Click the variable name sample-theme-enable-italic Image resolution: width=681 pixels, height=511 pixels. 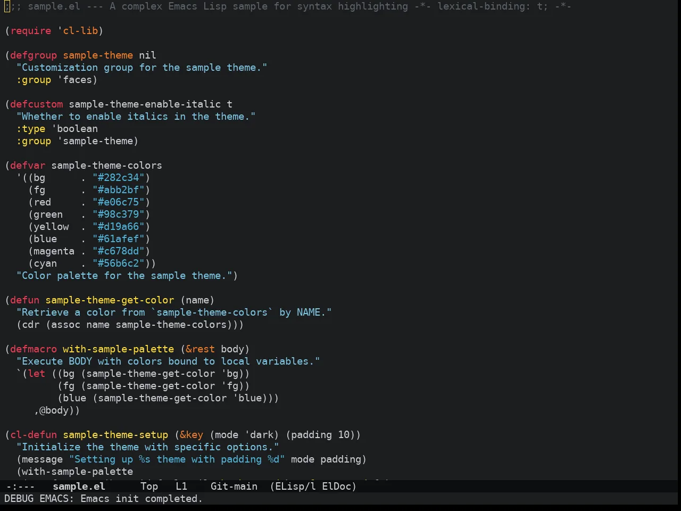pos(145,104)
